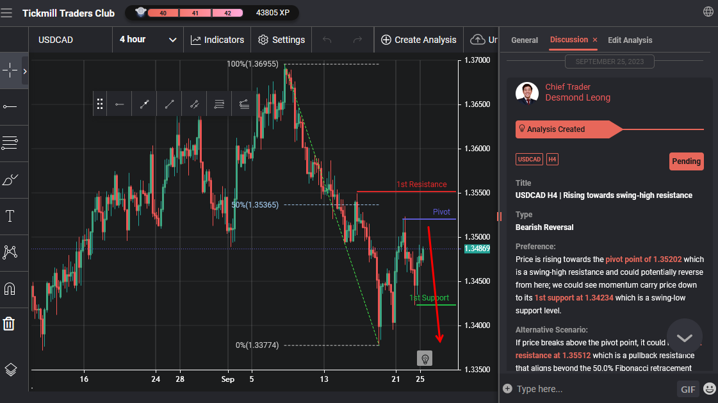The image size is (718, 403).
Task: Click the current price label 1.34869
Action: coord(477,249)
